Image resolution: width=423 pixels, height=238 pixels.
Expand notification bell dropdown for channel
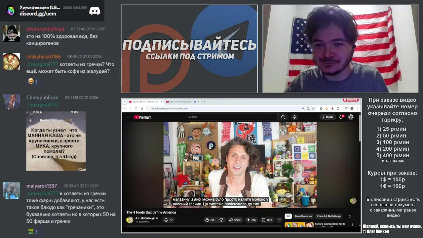coord(168,220)
